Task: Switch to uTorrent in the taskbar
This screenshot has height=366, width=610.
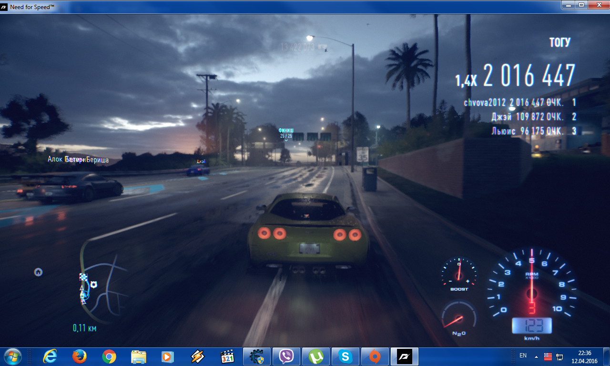Action: tap(316, 356)
